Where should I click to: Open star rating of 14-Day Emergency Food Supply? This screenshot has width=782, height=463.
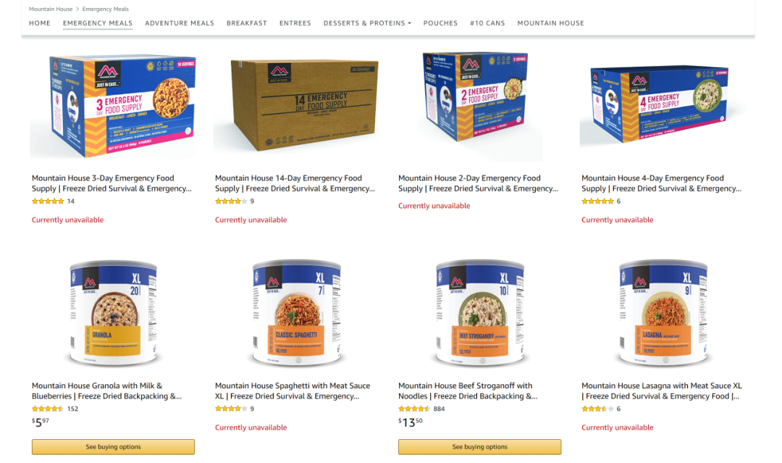click(231, 201)
